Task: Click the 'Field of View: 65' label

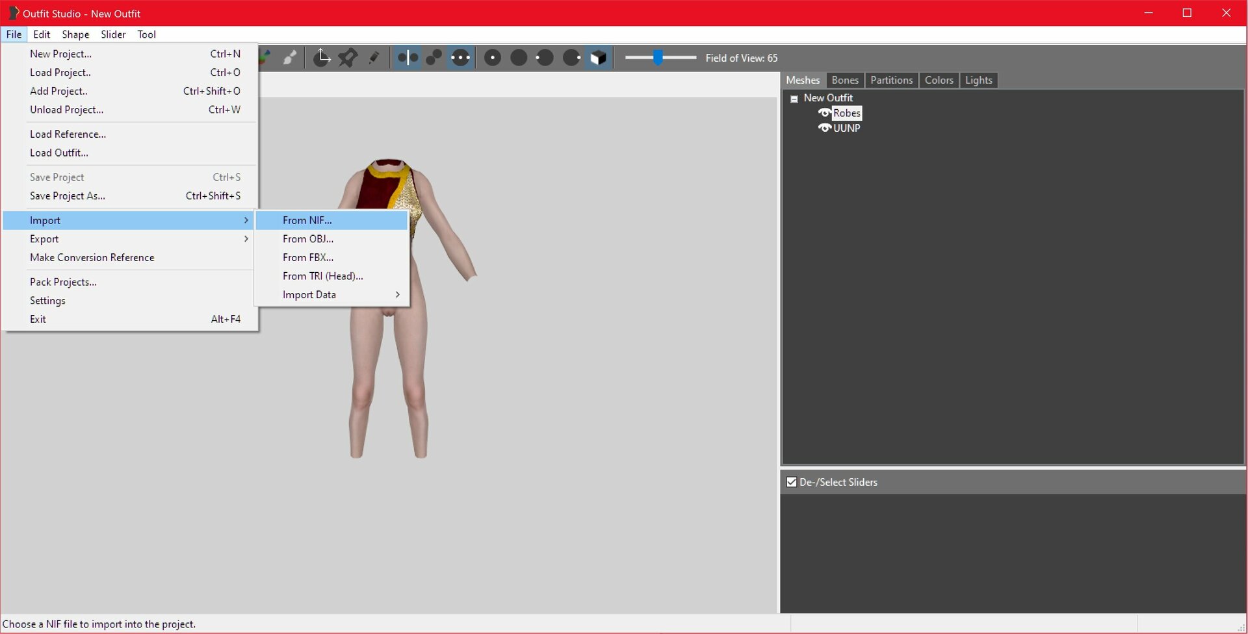Action: (741, 58)
